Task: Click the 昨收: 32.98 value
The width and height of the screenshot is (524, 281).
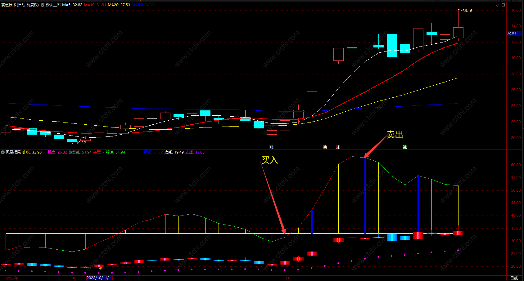Action: (x=32, y=152)
